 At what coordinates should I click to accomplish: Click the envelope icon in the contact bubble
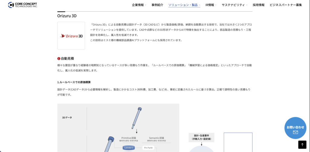tap(295, 132)
